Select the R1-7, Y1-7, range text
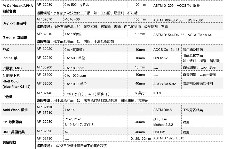The image size is (231, 149). (x=73, y=119)
